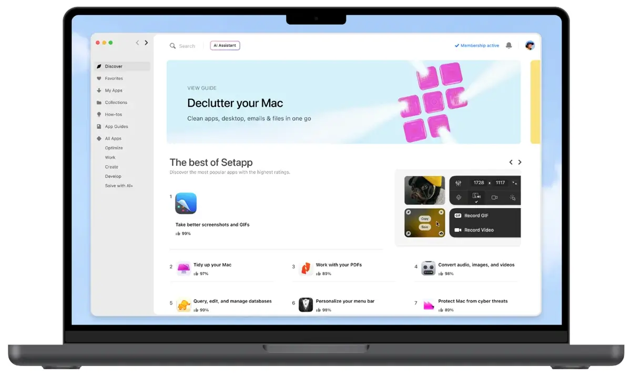Viewport: 631px width, 373px height.
Task: Select Discover in the sidebar
Action: (x=122, y=66)
